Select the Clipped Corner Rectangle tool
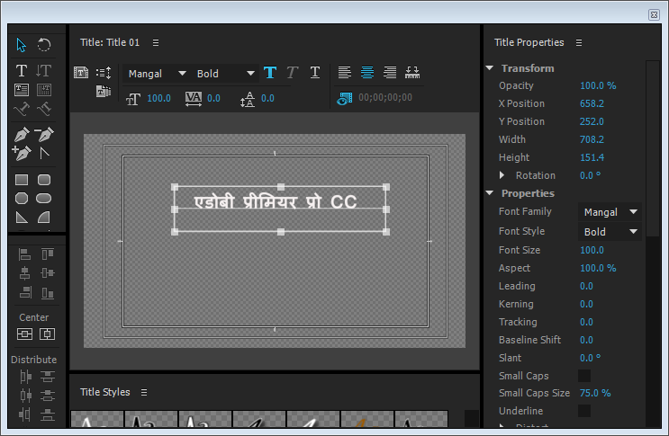The width and height of the screenshot is (669, 436). tap(22, 199)
